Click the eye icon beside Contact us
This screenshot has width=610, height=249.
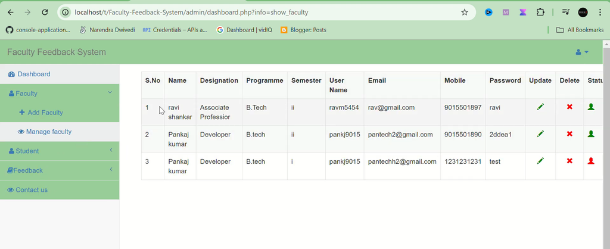(x=11, y=190)
